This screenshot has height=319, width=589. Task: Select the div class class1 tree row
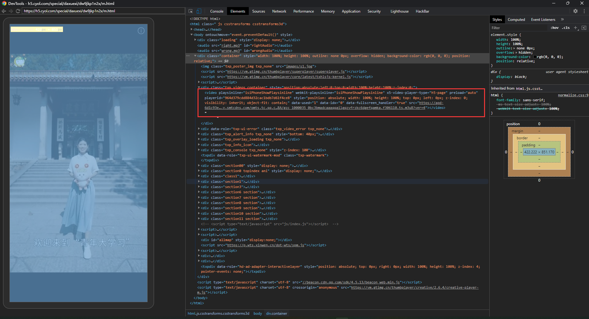(337, 176)
